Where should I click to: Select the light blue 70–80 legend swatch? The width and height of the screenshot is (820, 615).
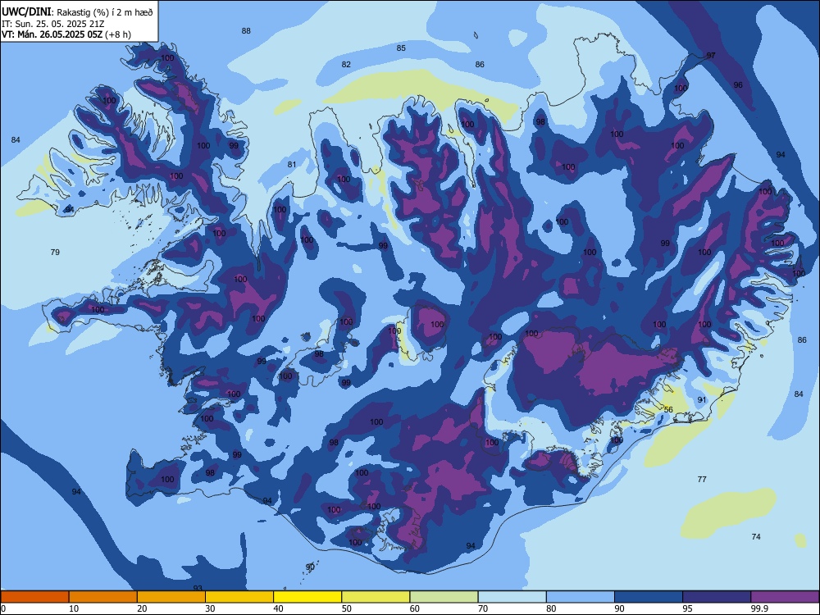click(512, 597)
